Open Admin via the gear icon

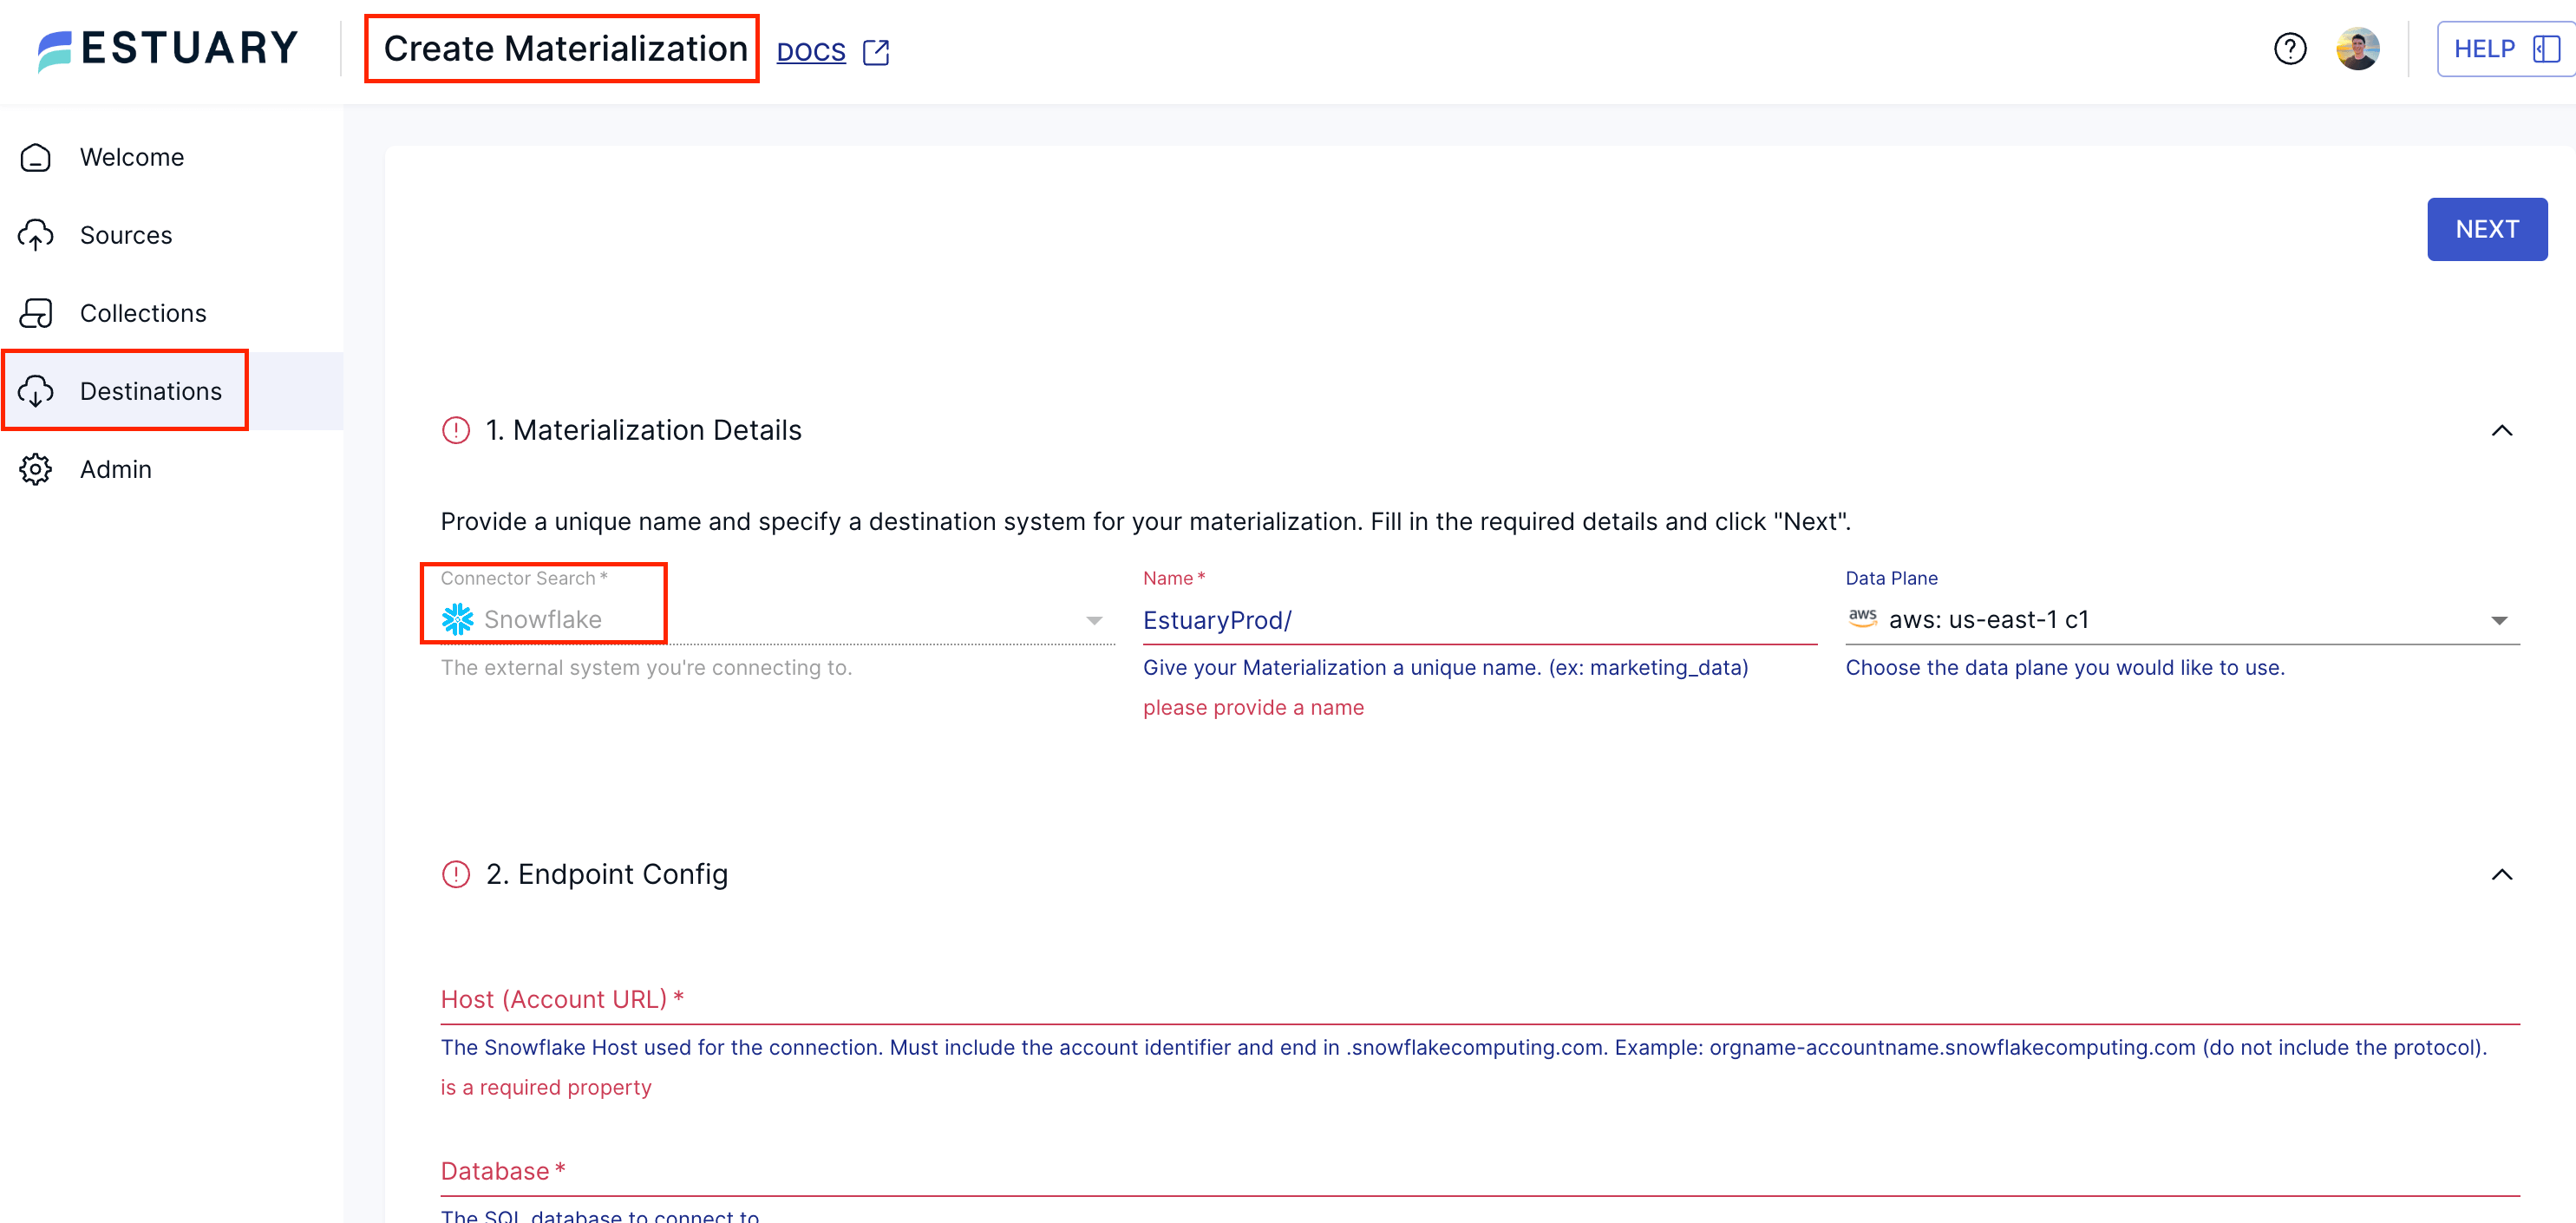36,469
